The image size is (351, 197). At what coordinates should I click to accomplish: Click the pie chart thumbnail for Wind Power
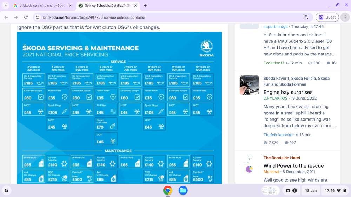point(249,165)
